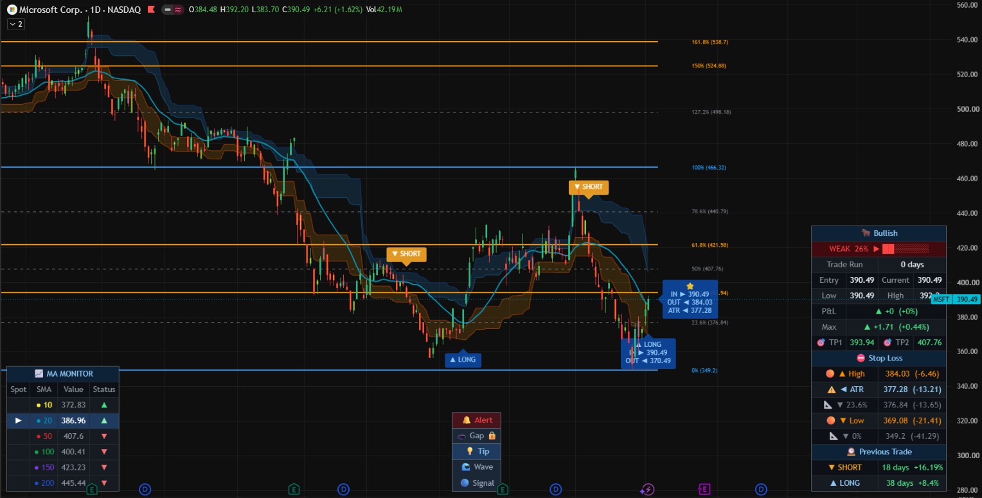
Task: Click the bell icon in the Alert row
Action: 467,420
